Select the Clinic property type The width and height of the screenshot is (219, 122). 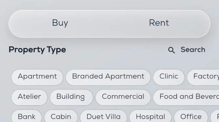click(x=169, y=77)
